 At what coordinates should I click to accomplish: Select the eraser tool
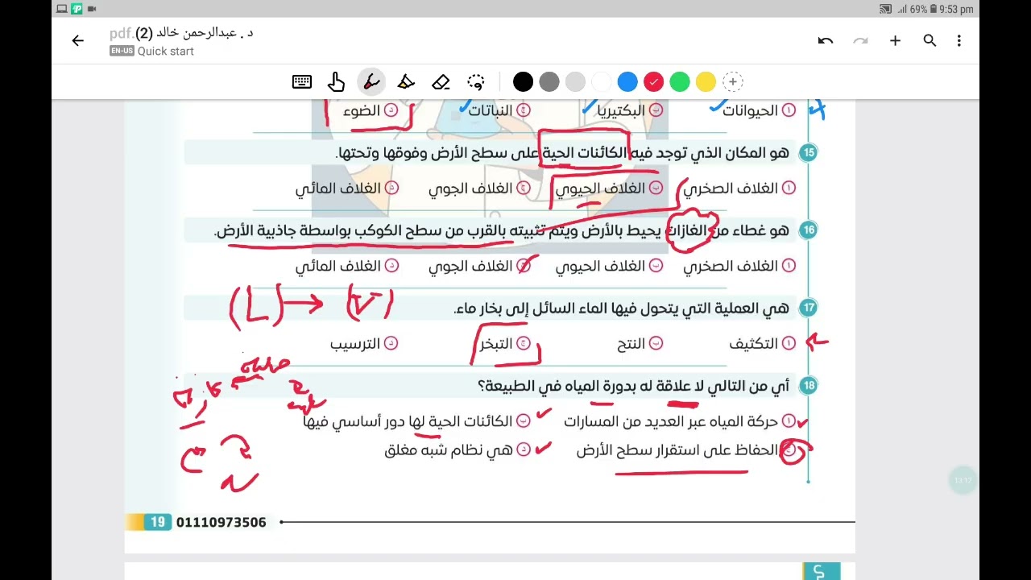(441, 81)
